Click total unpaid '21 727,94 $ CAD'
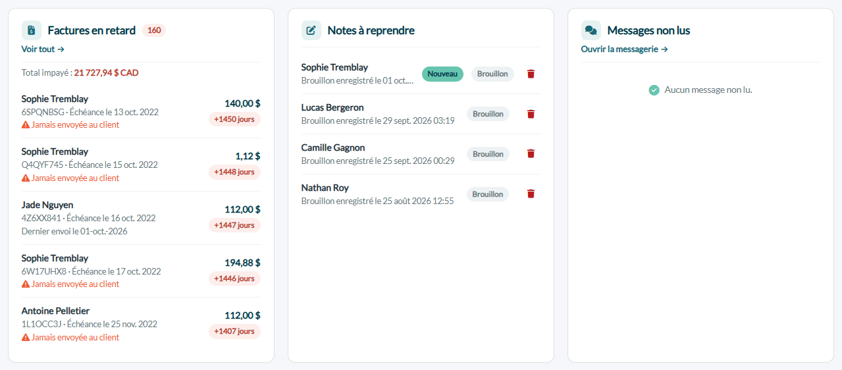842x370 pixels. click(x=106, y=73)
